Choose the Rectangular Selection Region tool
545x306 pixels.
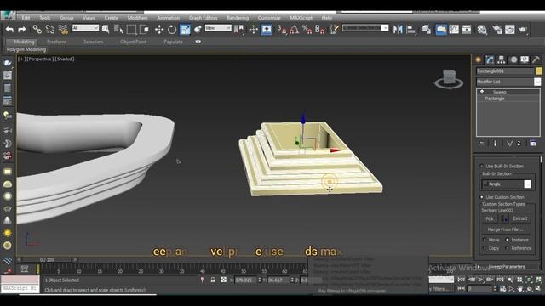tap(131, 30)
